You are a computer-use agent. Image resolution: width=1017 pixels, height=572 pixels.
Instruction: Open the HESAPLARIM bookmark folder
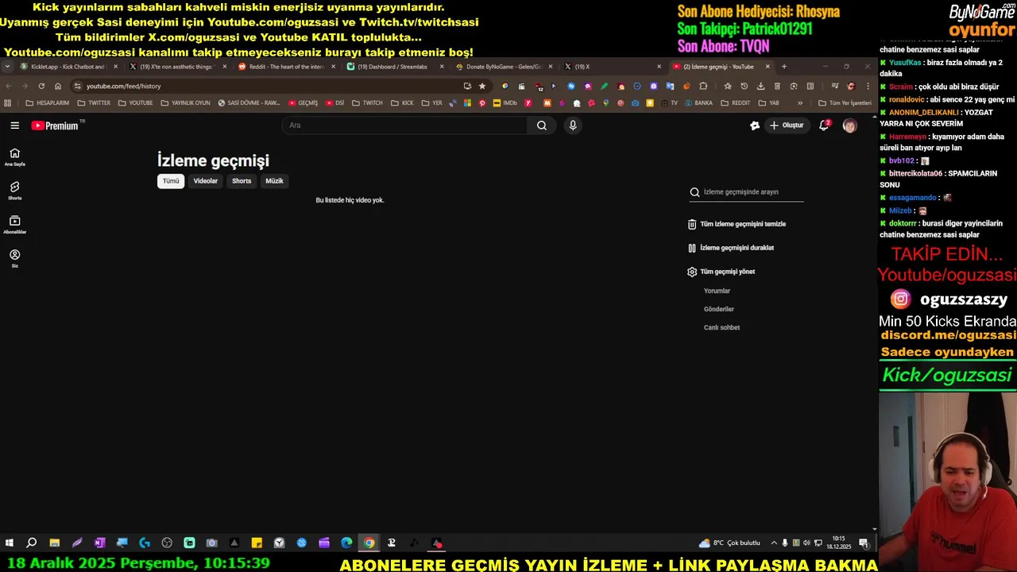click(x=48, y=103)
